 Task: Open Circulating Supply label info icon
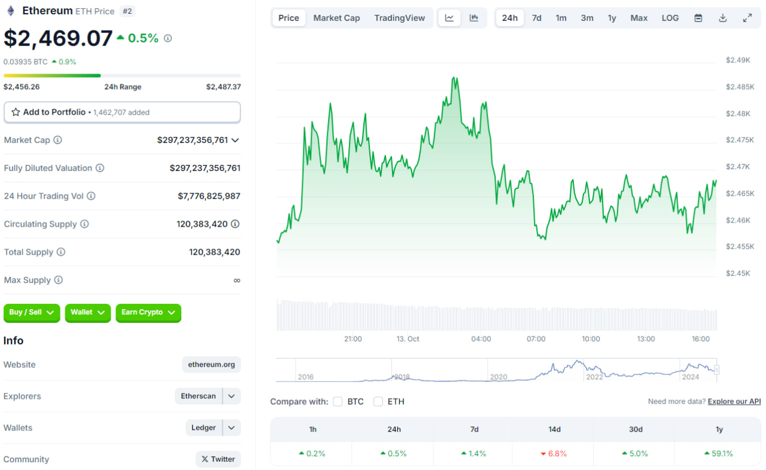coord(84,224)
